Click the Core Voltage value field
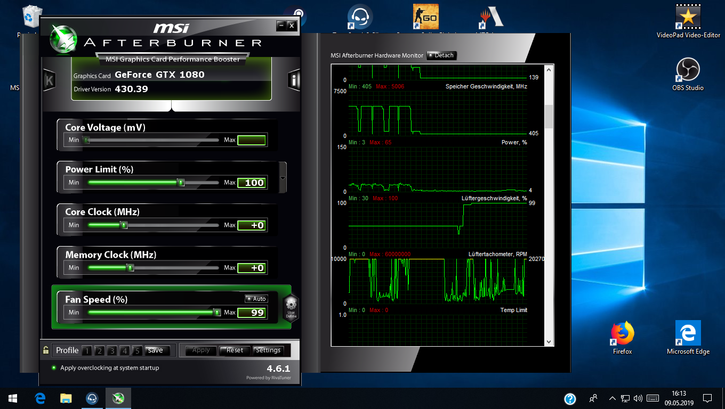This screenshot has height=409, width=725. (252, 140)
